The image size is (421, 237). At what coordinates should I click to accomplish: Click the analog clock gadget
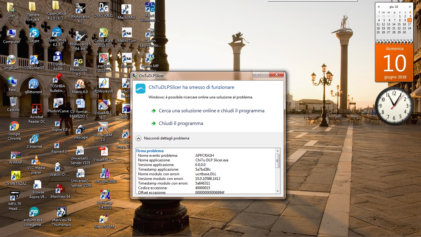pyautogui.click(x=394, y=106)
